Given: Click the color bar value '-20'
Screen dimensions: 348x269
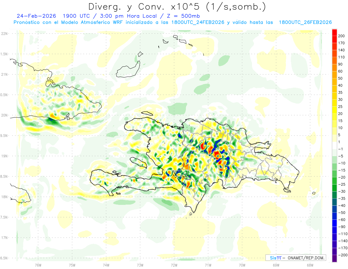Looking at the screenshot, I should [x=342, y=177].
